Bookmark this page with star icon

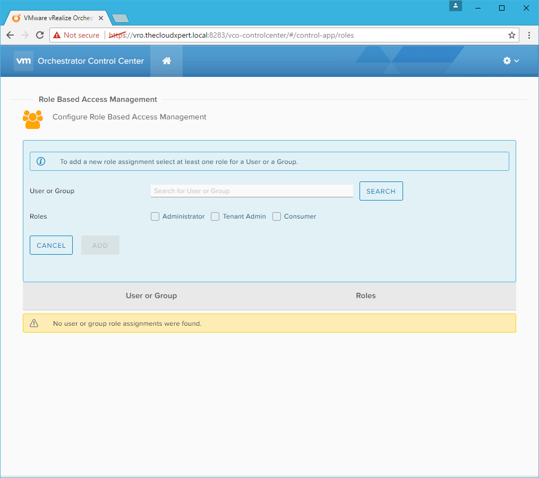pos(512,35)
